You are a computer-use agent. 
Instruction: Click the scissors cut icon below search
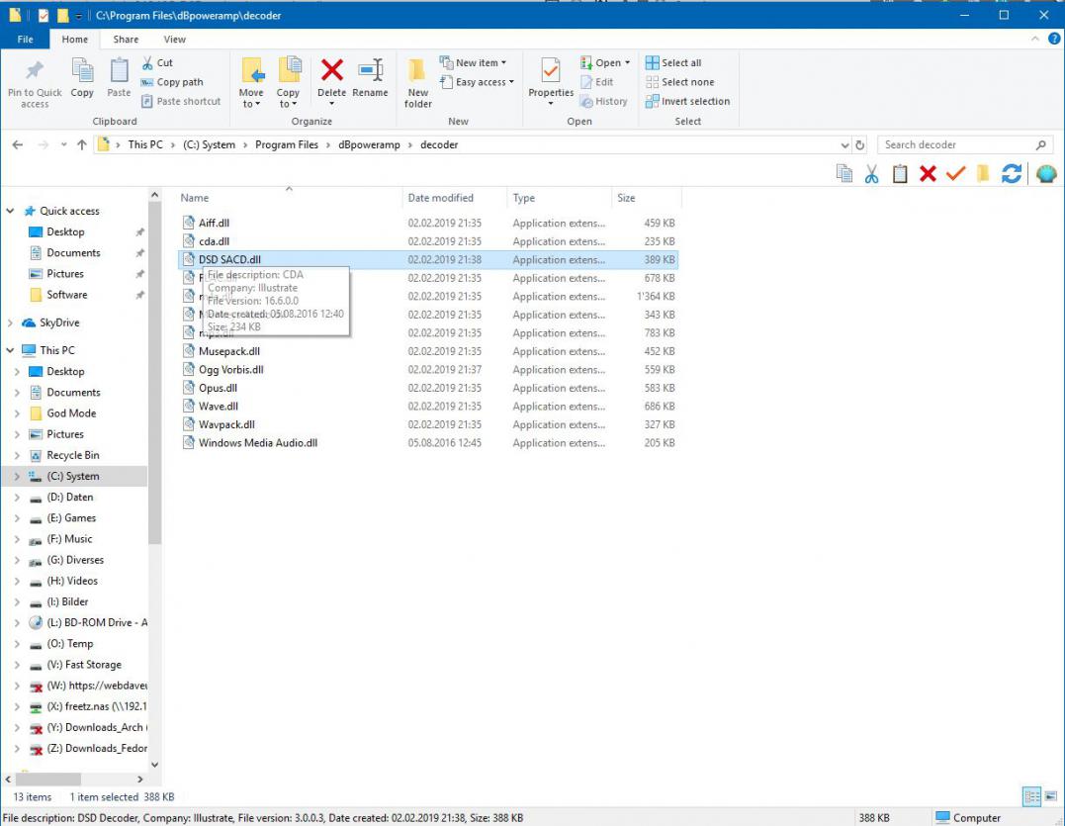(871, 174)
